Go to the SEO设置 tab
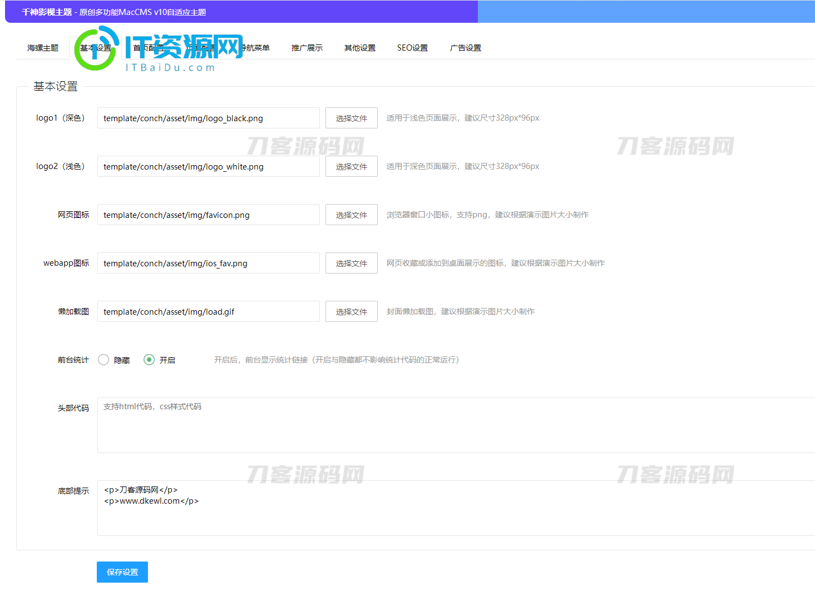 413,48
